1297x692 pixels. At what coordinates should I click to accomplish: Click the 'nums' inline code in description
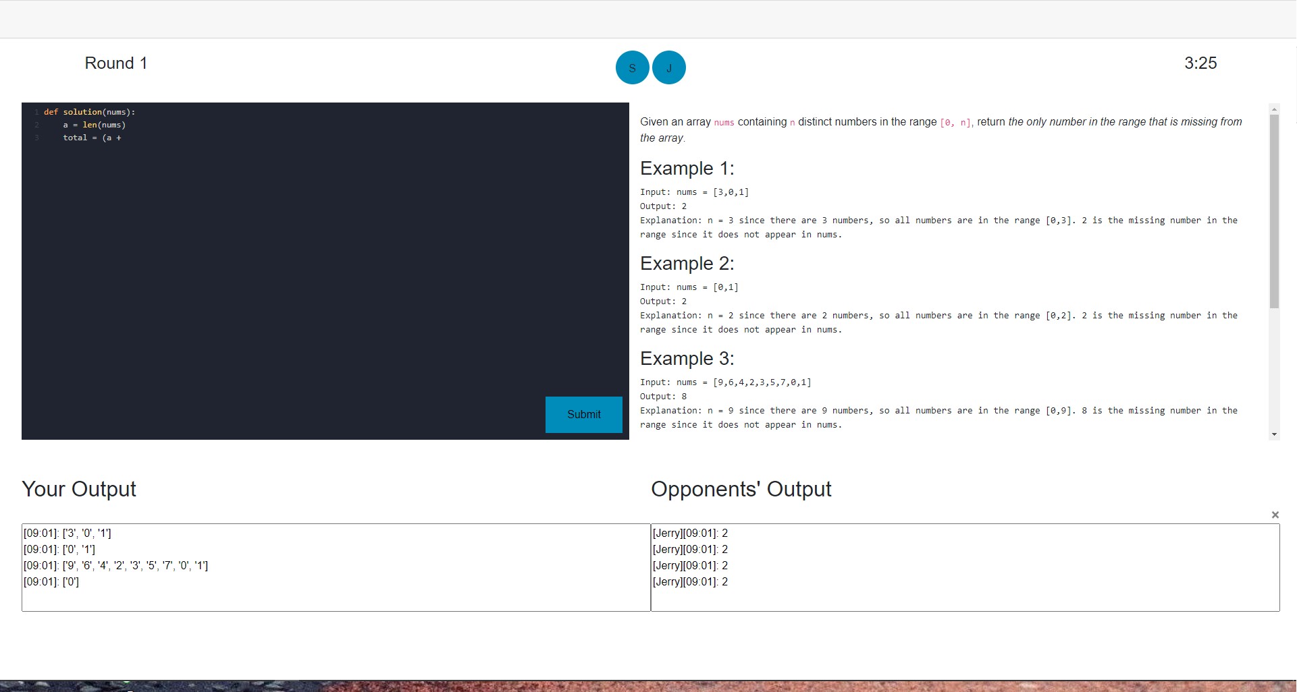coord(724,123)
